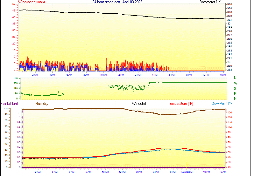254x176 pixels.
Task: Click the S wind direction label
Action: (235, 88)
